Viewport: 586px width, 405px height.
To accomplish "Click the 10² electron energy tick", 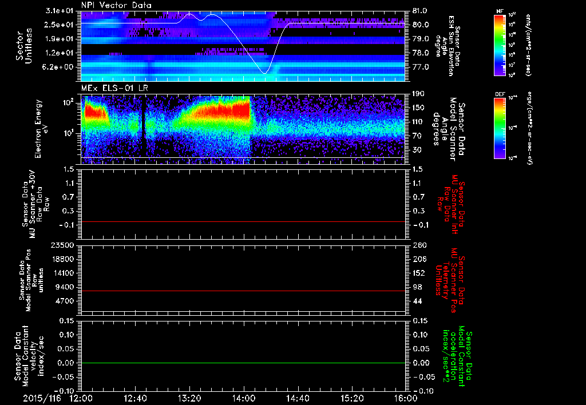I will (69, 102).
